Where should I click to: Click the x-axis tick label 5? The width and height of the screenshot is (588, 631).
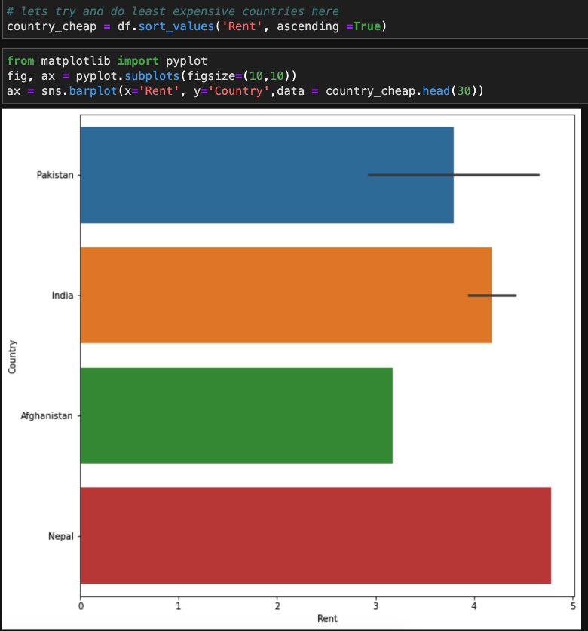(x=573, y=605)
